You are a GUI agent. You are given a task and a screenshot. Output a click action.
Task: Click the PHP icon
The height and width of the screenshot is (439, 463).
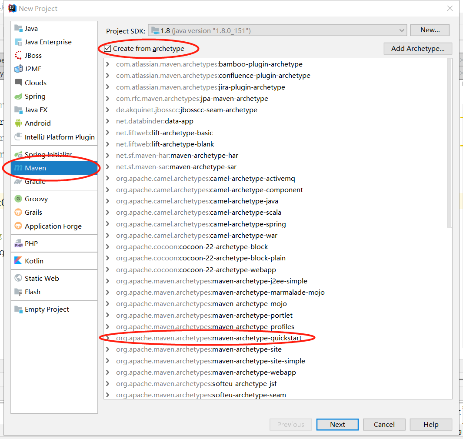pyautogui.click(x=18, y=243)
